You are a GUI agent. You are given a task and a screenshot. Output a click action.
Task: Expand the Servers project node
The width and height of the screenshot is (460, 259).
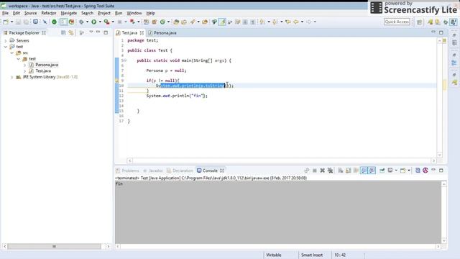coord(6,40)
